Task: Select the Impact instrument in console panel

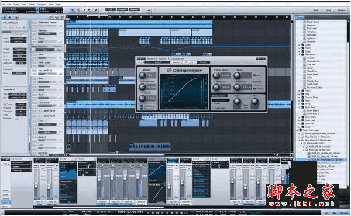Action: pos(22,166)
